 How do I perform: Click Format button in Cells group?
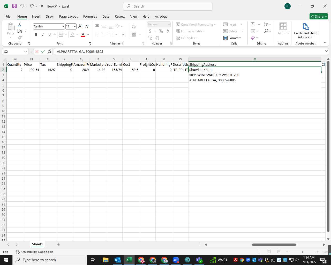tap(232, 38)
